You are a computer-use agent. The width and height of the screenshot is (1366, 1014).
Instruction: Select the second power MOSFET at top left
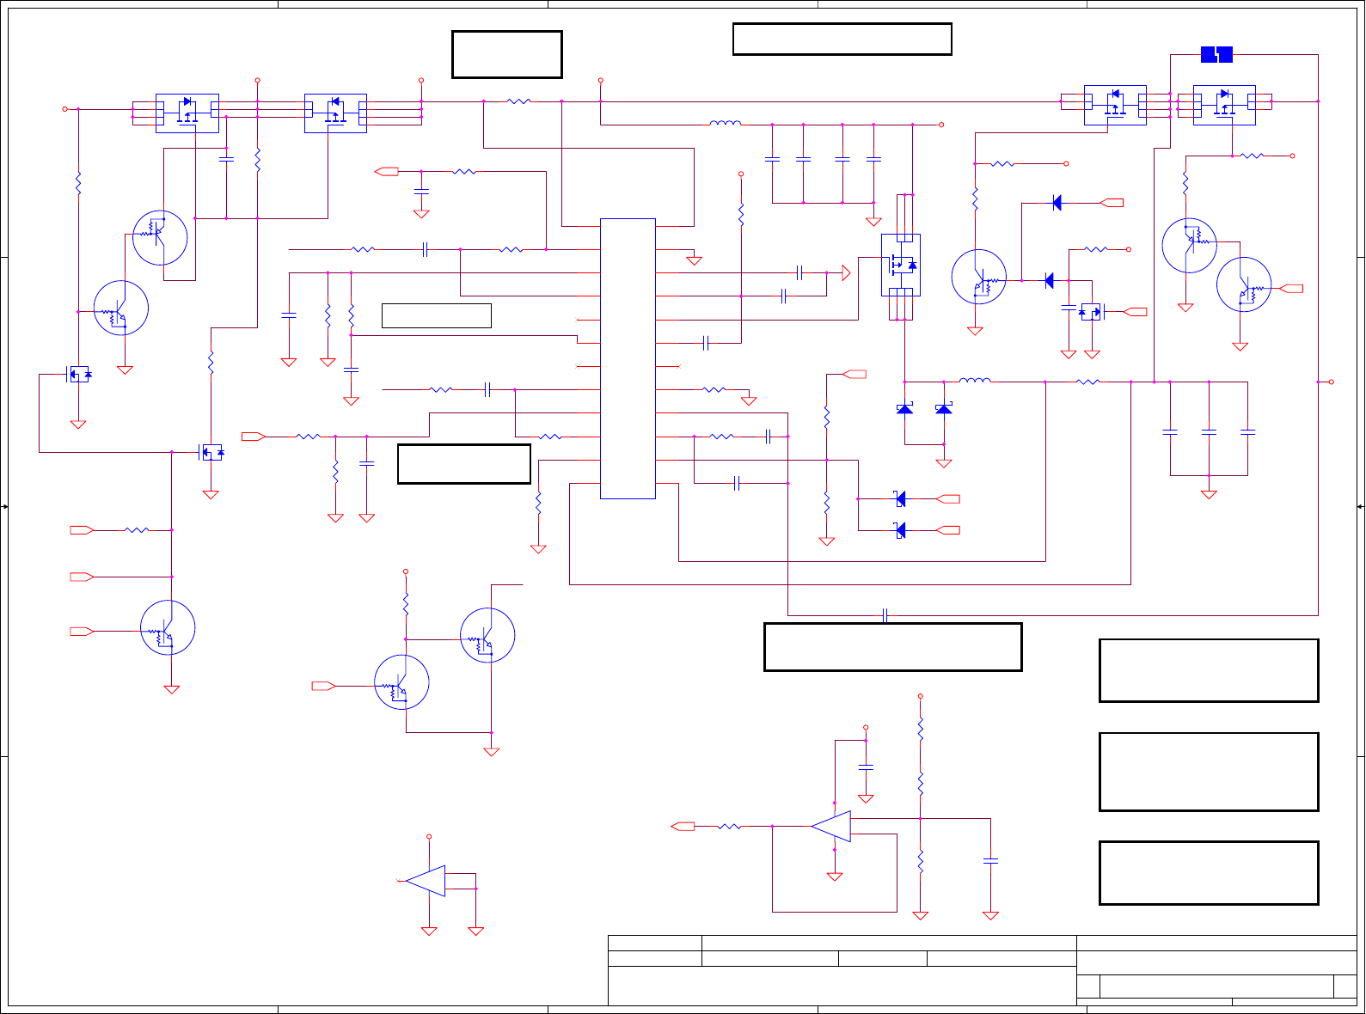point(335,113)
